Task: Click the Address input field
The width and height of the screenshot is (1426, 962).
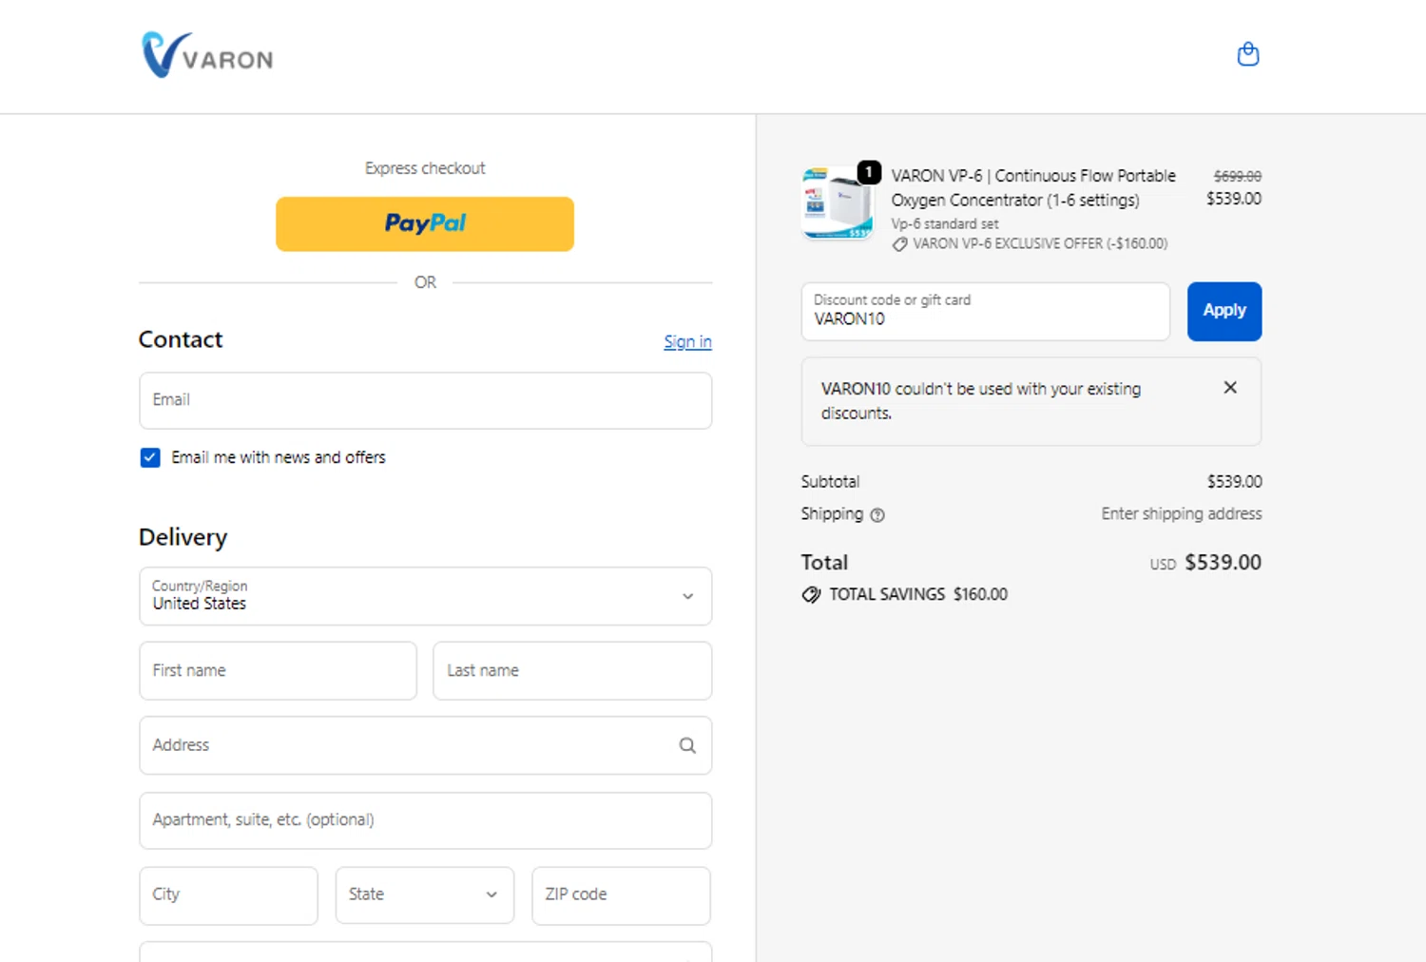Action: [x=425, y=745]
